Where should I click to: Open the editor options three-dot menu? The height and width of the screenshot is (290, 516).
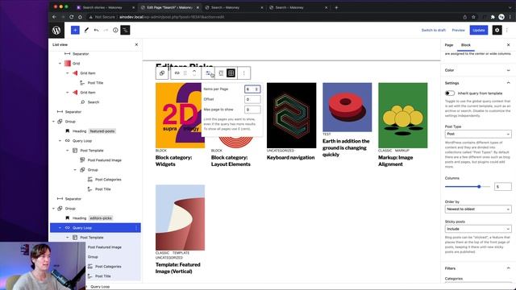507,31
